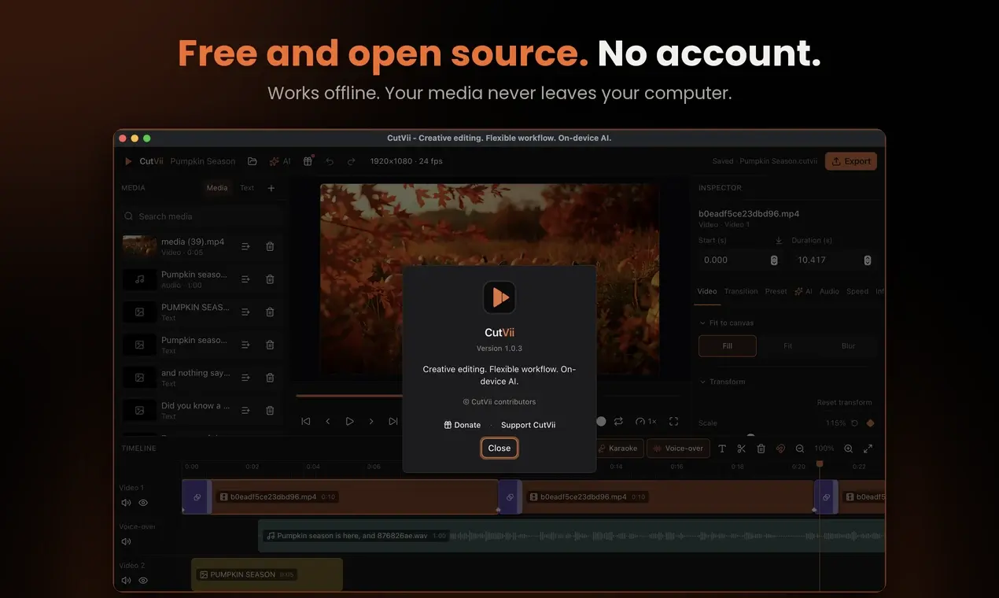Hide the Video 2 track
999x598 pixels.
143,581
